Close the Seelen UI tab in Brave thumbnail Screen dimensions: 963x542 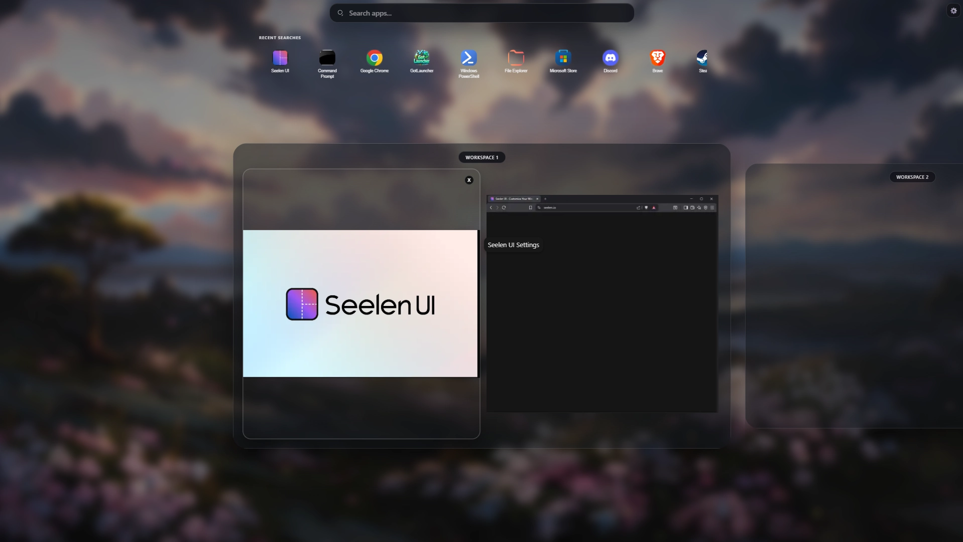pos(537,199)
